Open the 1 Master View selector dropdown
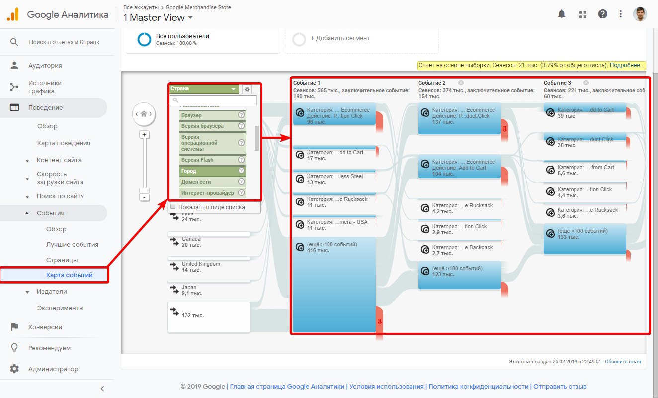Viewport: 658px width, 398px height. (x=158, y=18)
